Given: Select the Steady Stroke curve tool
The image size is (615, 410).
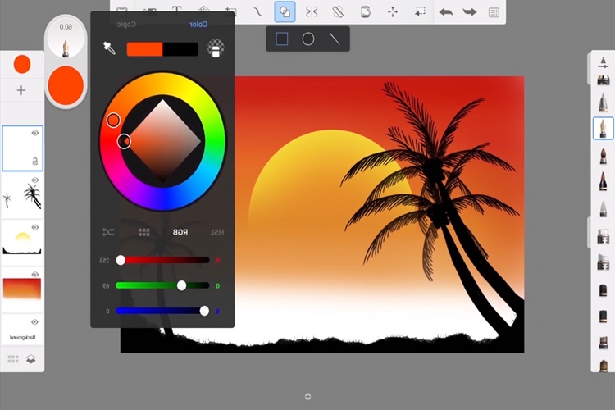Looking at the screenshot, I should point(257,12).
